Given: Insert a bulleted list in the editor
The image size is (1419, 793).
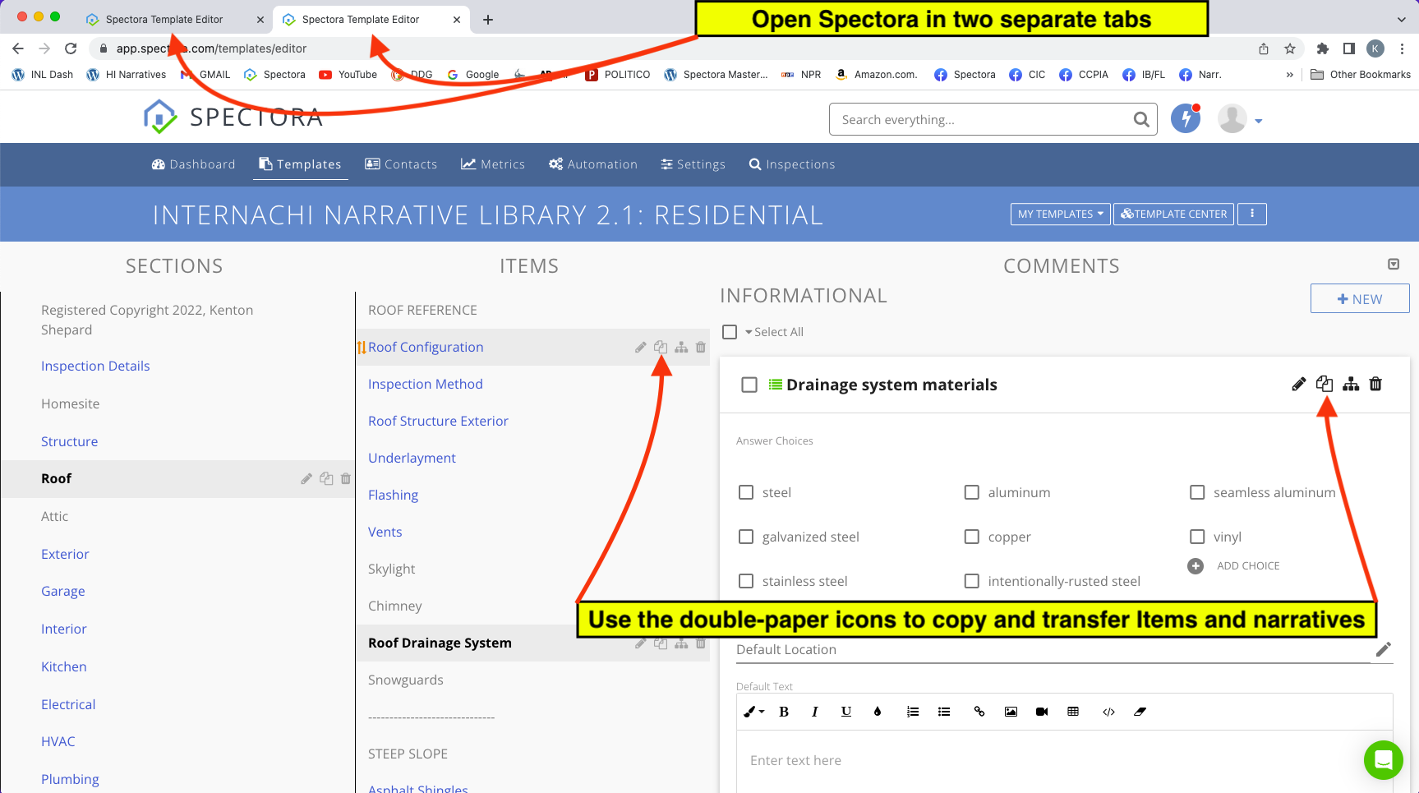Looking at the screenshot, I should pyautogui.click(x=944, y=712).
